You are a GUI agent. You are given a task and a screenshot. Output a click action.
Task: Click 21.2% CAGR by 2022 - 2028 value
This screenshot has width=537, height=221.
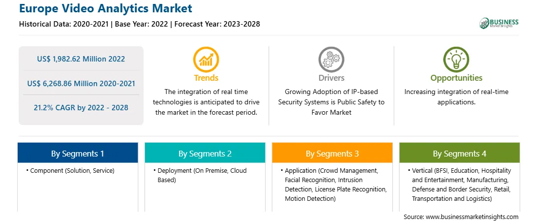(x=81, y=108)
